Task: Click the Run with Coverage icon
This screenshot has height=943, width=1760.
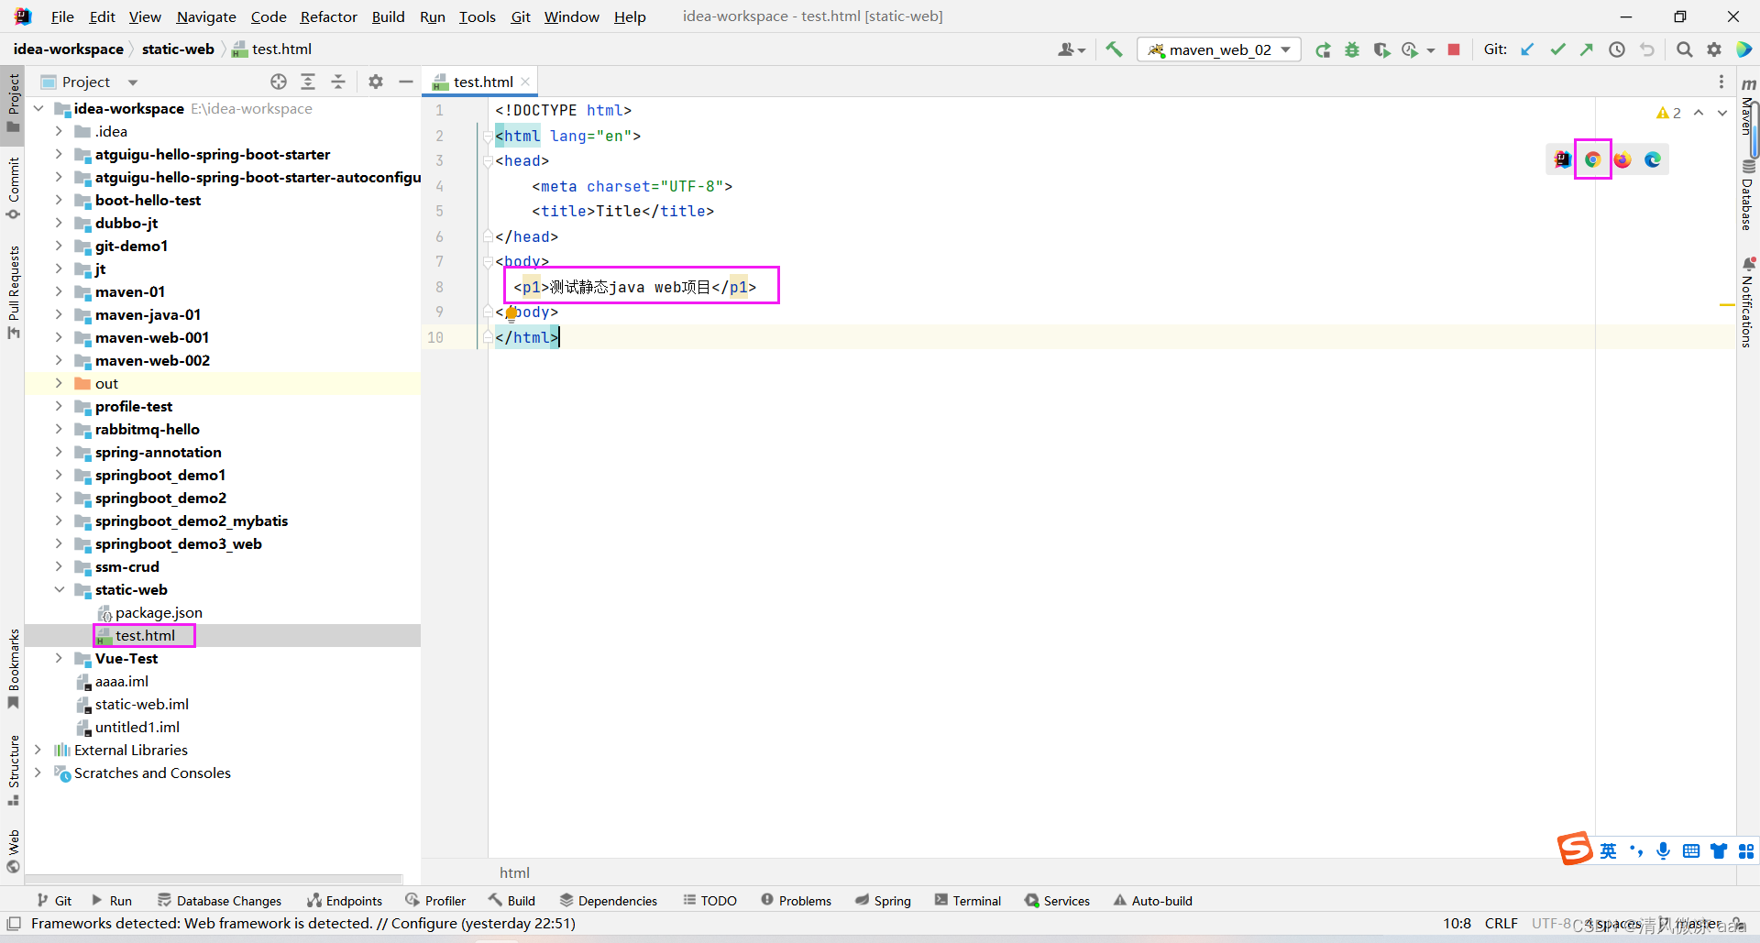Action: (1381, 49)
